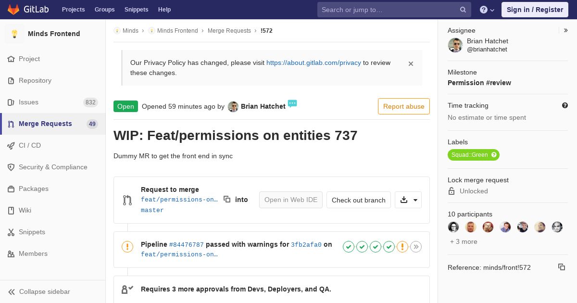This screenshot has width=577, height=303.
Task: Click the pipeline warning status icon
Action: [x=127, y=247]
